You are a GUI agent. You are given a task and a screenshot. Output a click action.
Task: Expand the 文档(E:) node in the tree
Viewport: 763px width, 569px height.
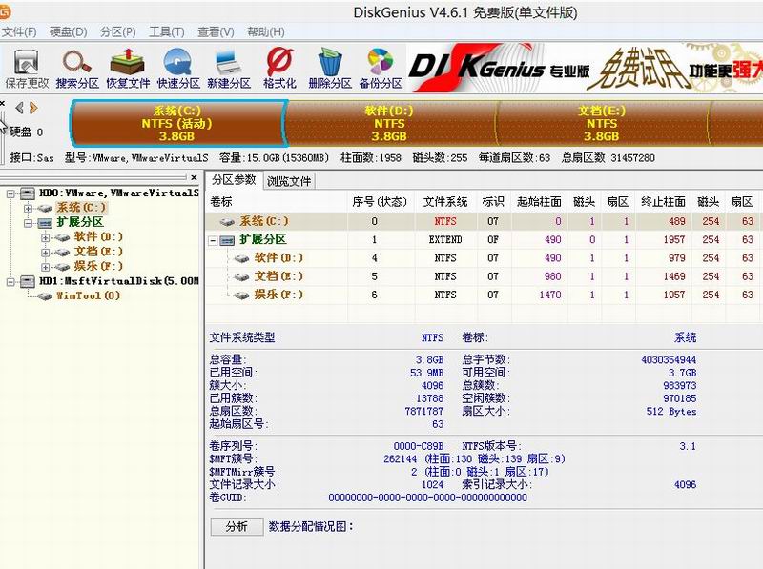[x=46, y=252]
